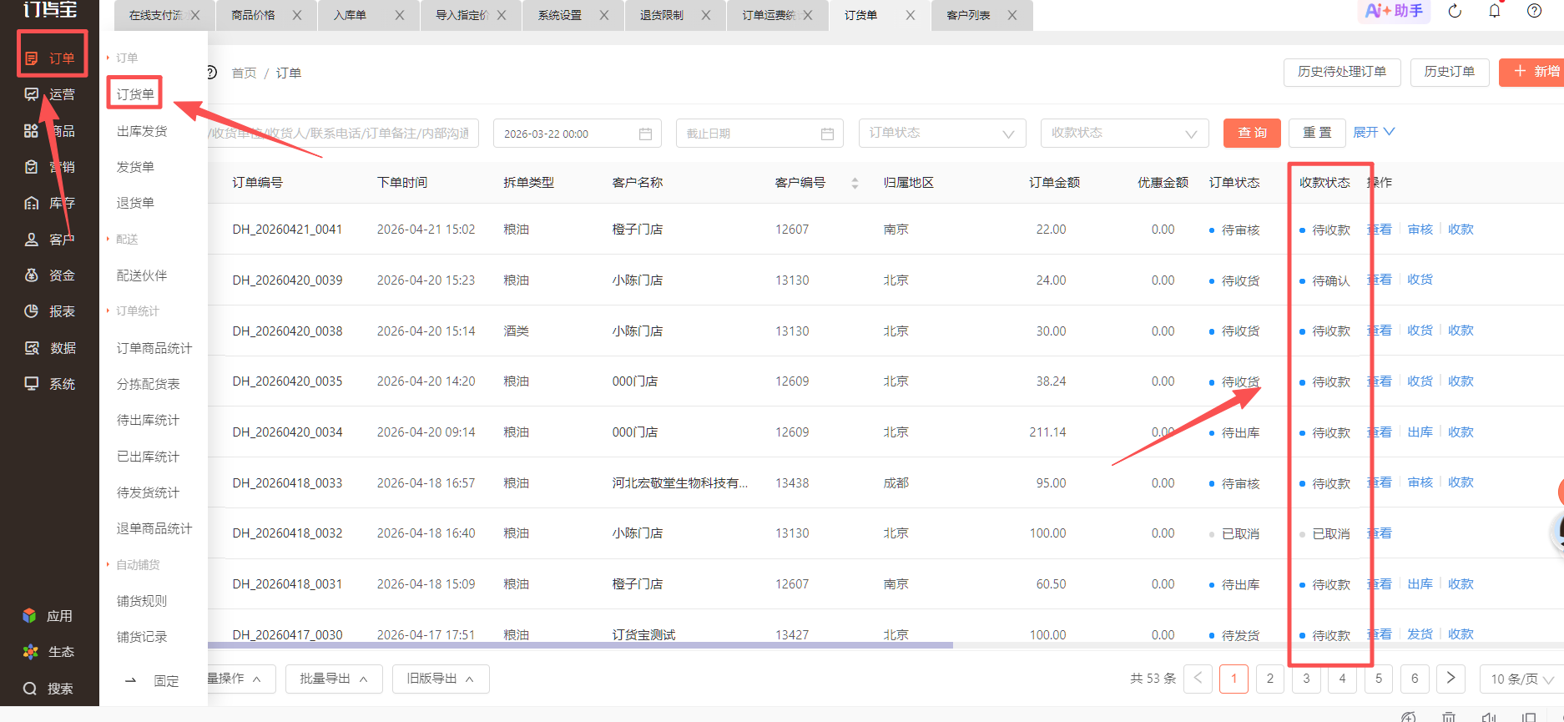Close the 系统设置 tab
Viewport: 1564px width, 722px height.
pos(604,15)
